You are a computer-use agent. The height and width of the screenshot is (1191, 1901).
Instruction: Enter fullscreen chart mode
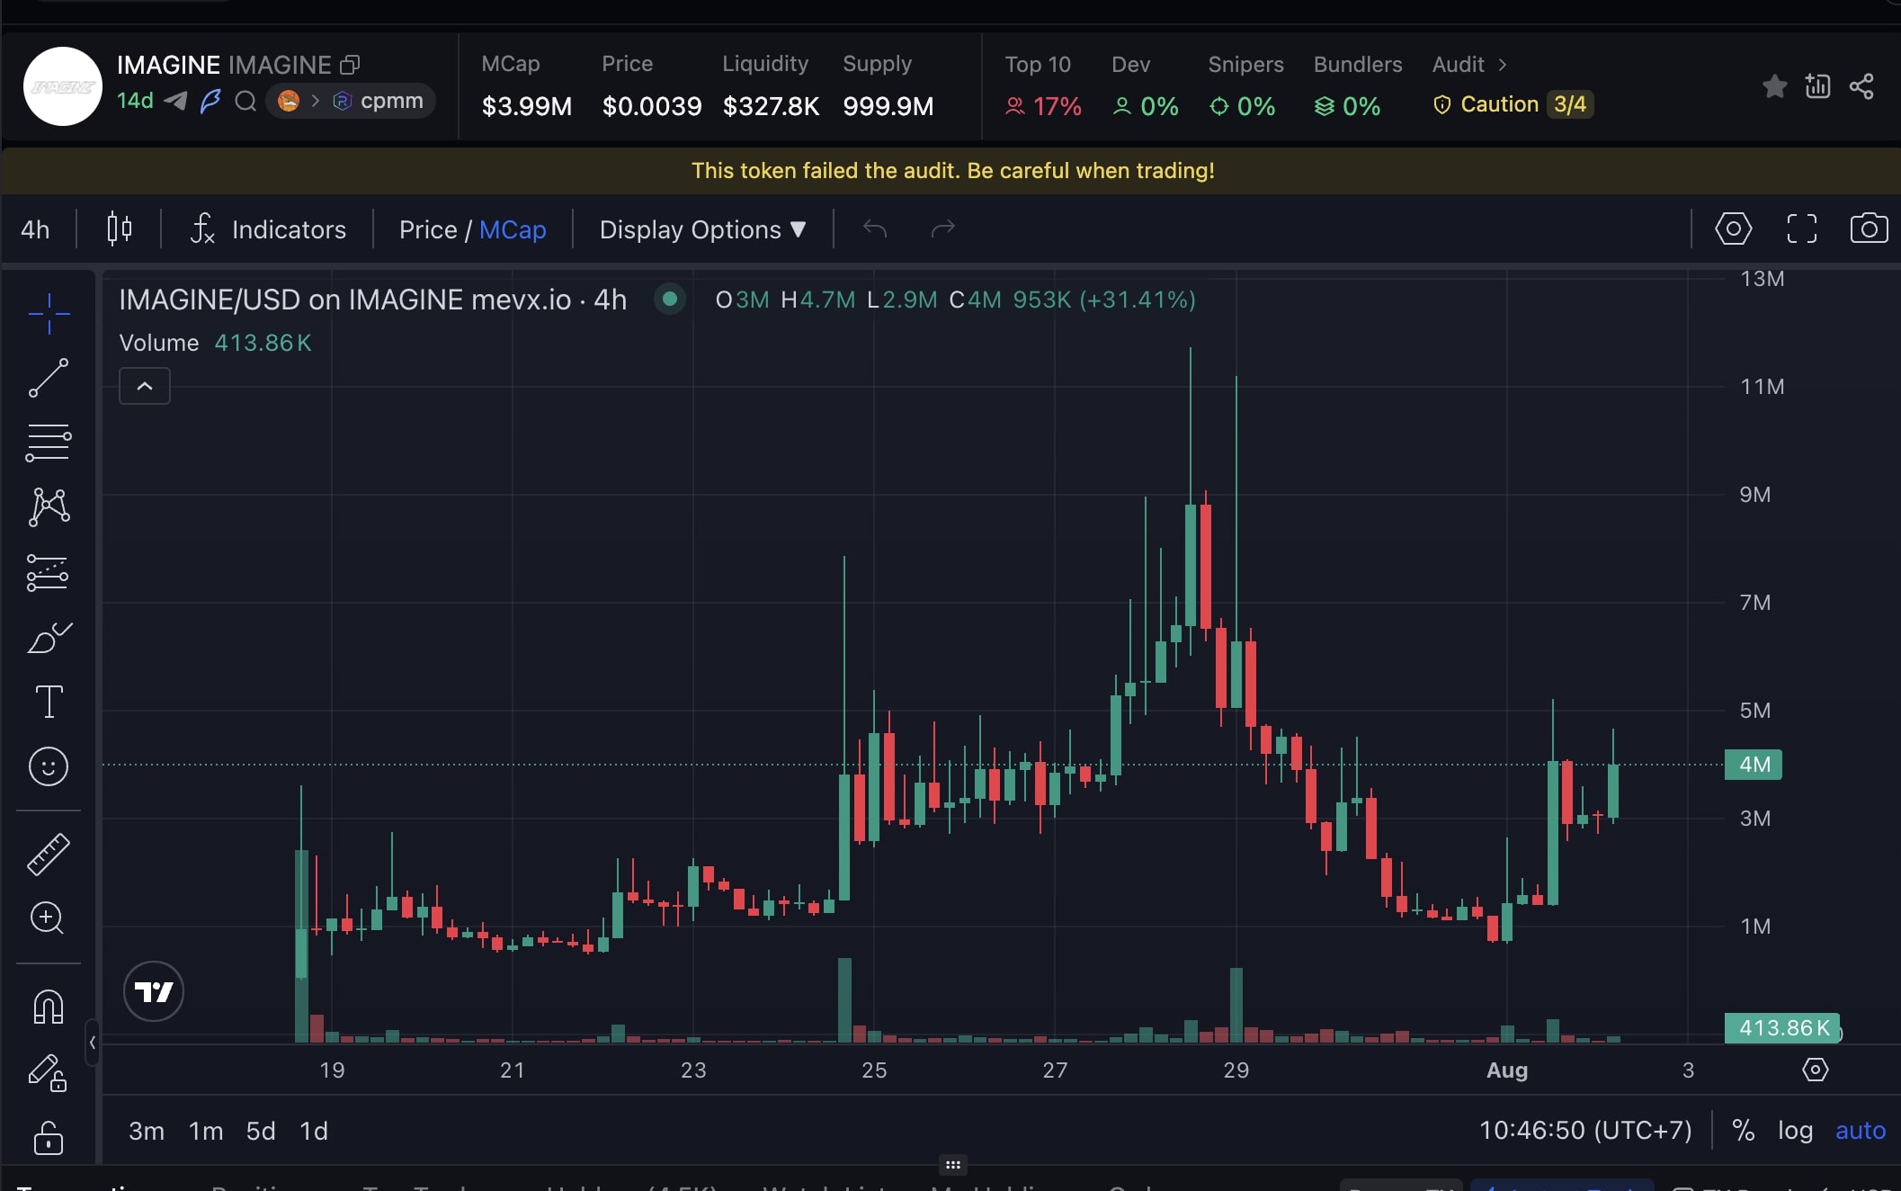tap(1801, 228)
